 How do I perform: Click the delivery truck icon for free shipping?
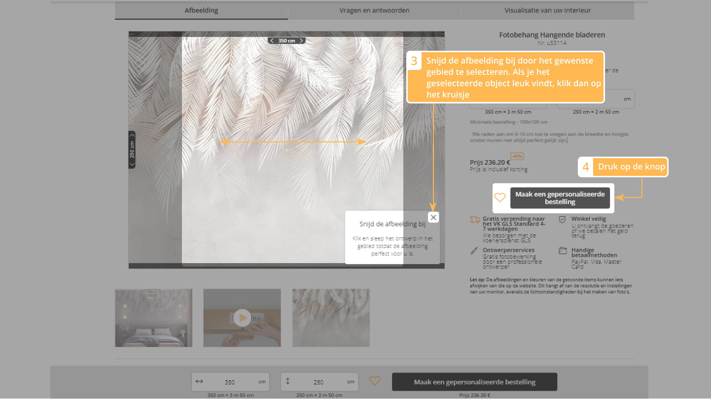[475, 220]
